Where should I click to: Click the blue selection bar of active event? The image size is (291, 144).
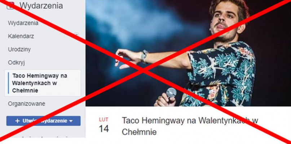pyautogui.click(x=8, y=83)
